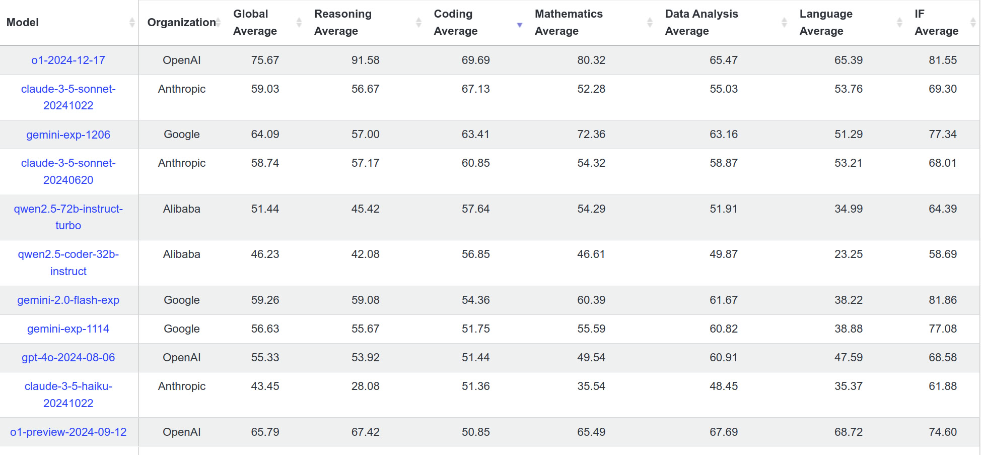Click Data Analysis Average sort arrows
The width and height of the screenshot is (981, 455).
point(784,22)
